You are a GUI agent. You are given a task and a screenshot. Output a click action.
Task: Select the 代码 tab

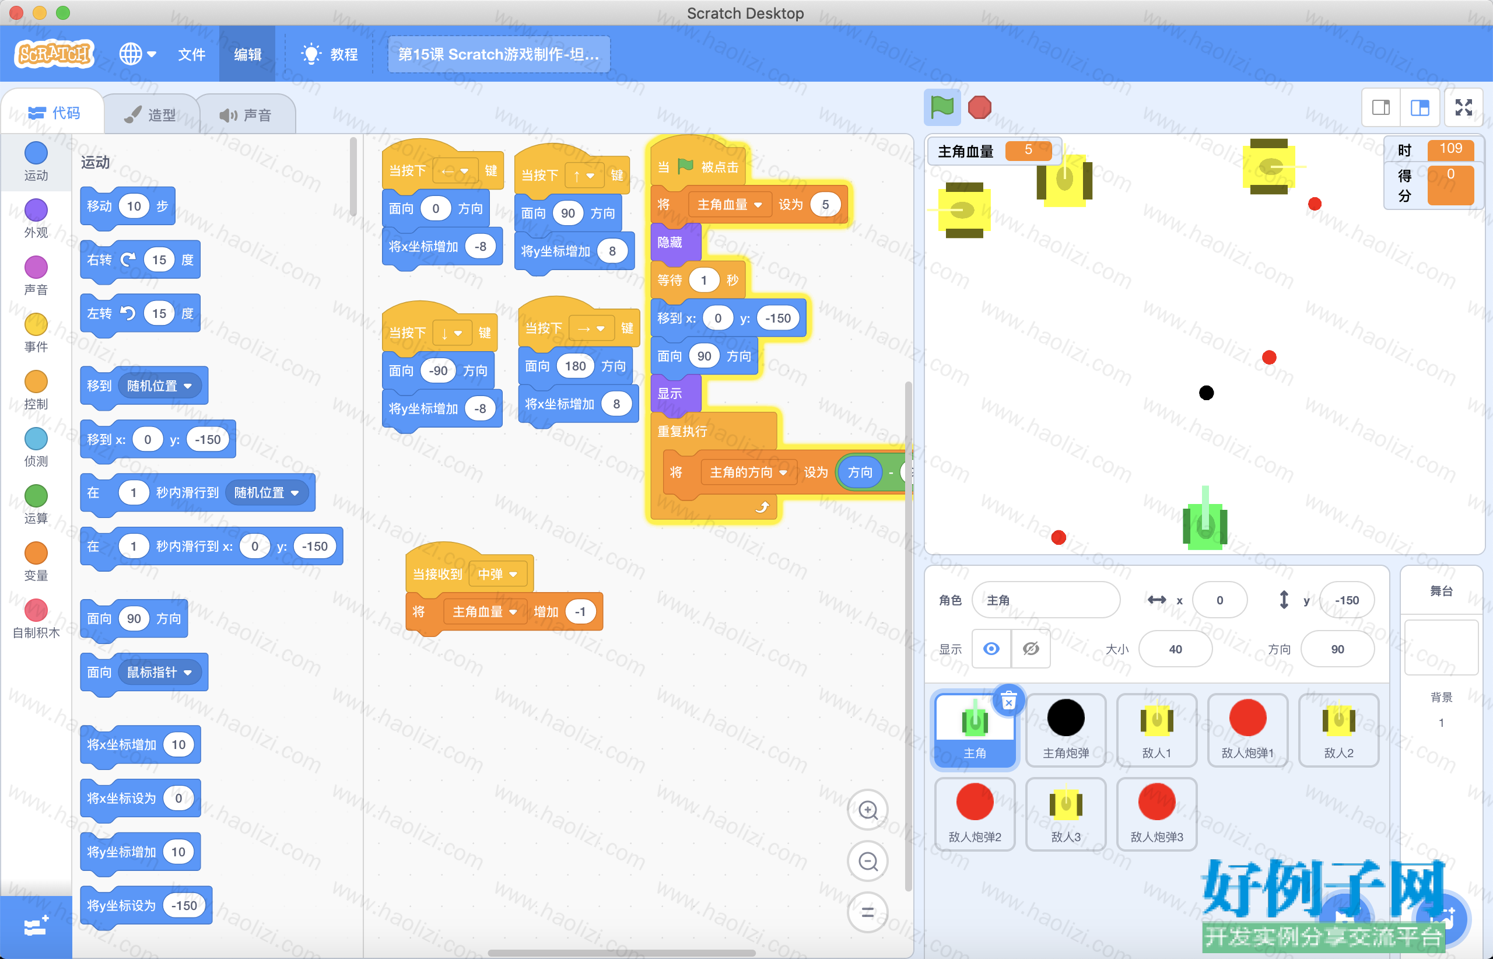(54, 113)
